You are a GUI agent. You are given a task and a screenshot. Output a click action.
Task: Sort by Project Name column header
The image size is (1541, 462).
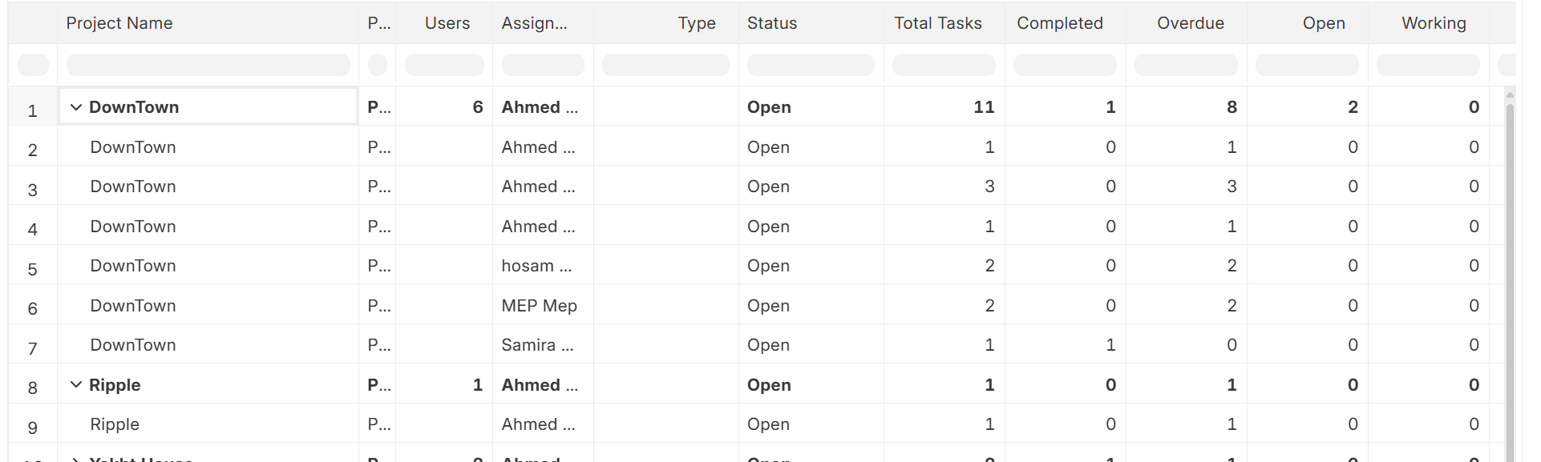click(119, 23)
